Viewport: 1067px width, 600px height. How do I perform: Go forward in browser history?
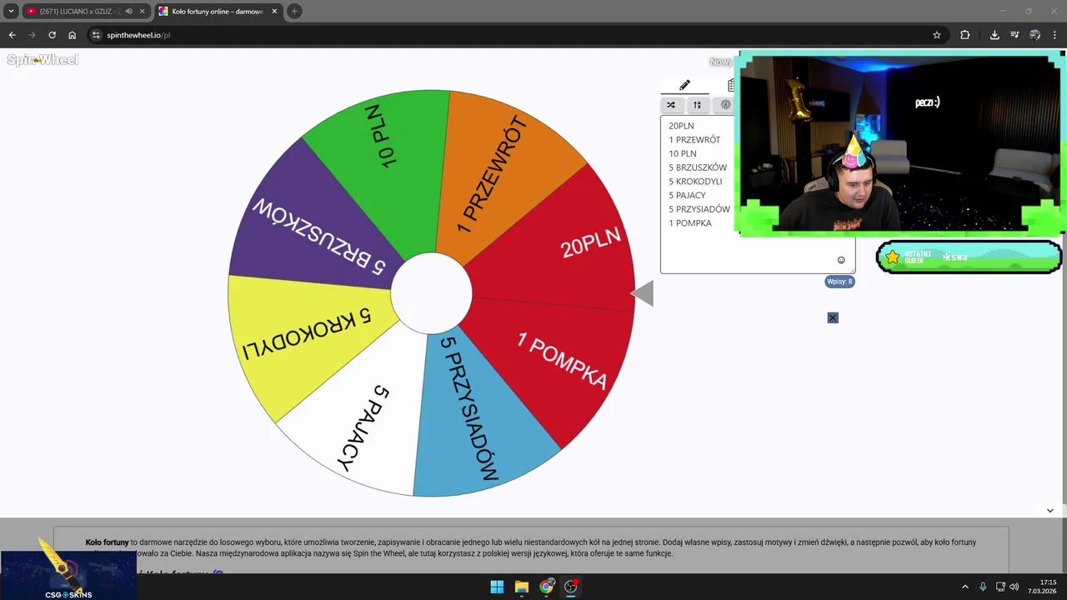tap(32, 35)
